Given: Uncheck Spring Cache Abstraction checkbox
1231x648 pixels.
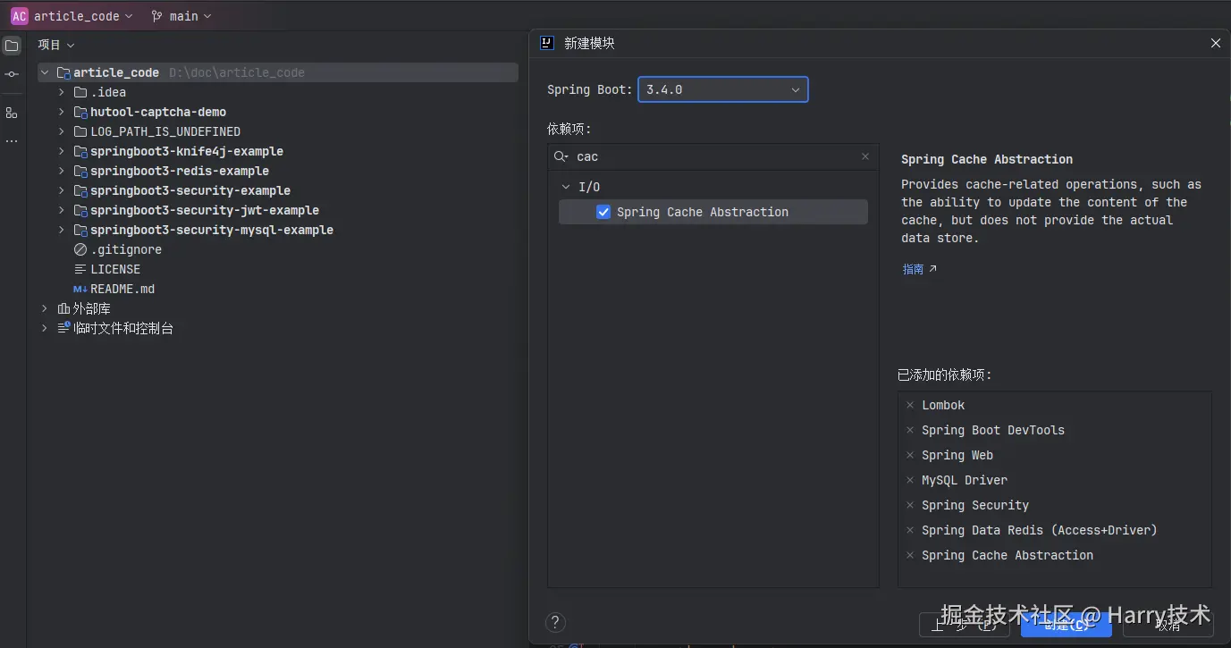Looking at the screenshot, I should pyautogui.click(x=603, y=212).
